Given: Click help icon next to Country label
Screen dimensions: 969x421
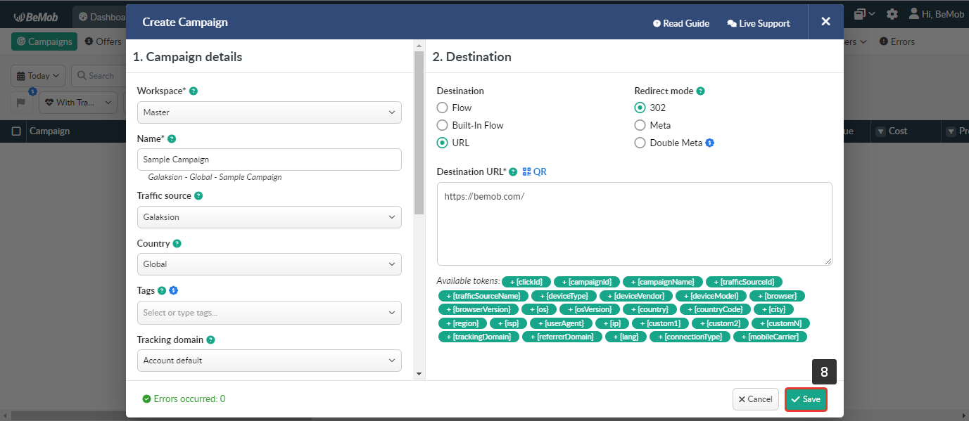Looking at the screenshot, I should (177, 244).
